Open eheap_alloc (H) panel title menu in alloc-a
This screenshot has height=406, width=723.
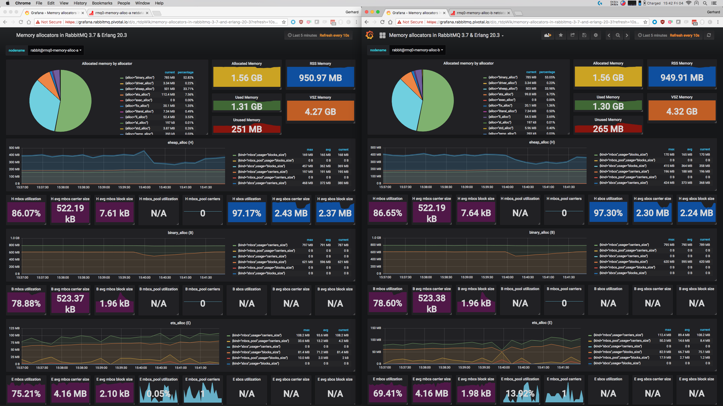(180, 143)
